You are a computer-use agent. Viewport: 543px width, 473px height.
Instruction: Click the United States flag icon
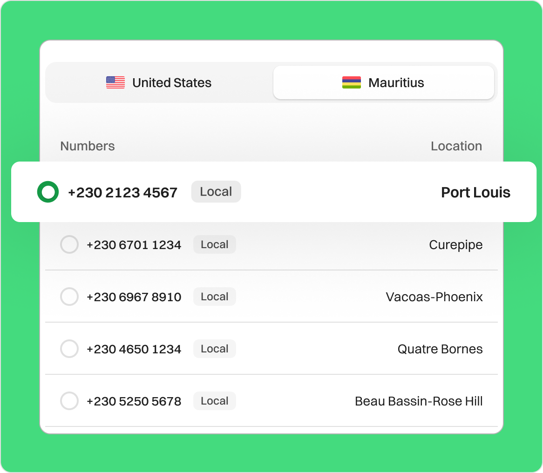click(x=115, y=83)
